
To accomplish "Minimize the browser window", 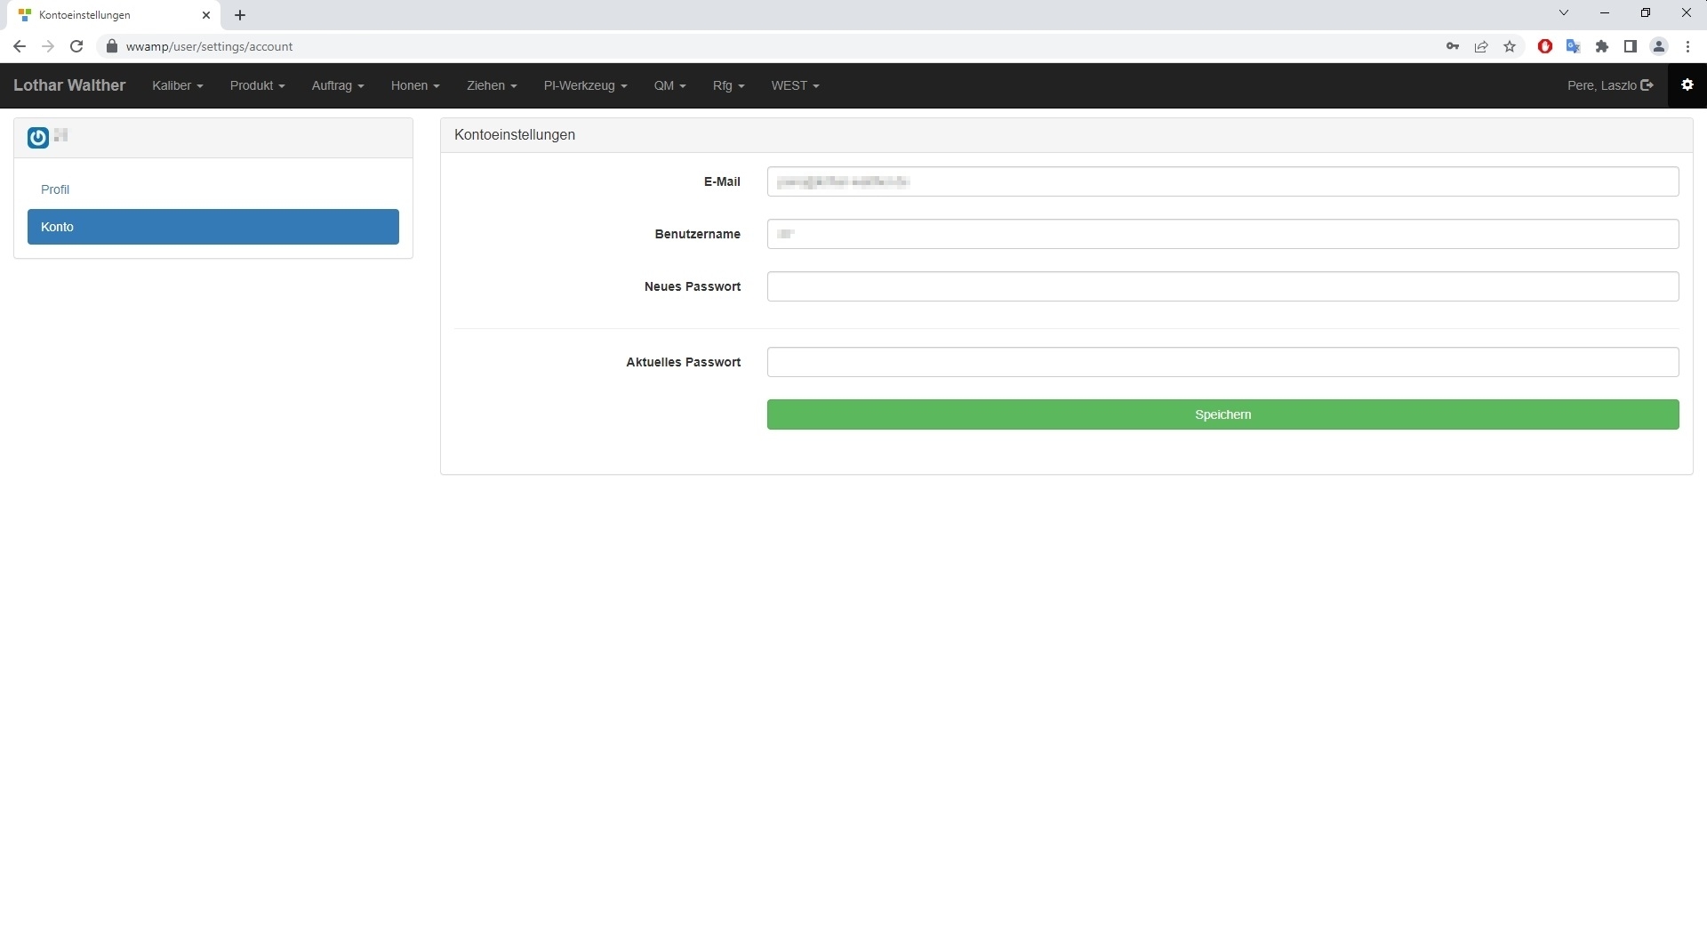I will point(1605,13).
